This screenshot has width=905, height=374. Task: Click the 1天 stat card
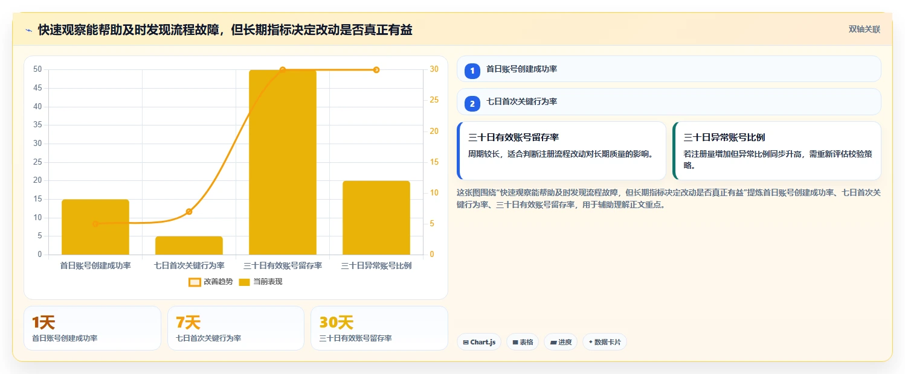click(x=92, y=328)
